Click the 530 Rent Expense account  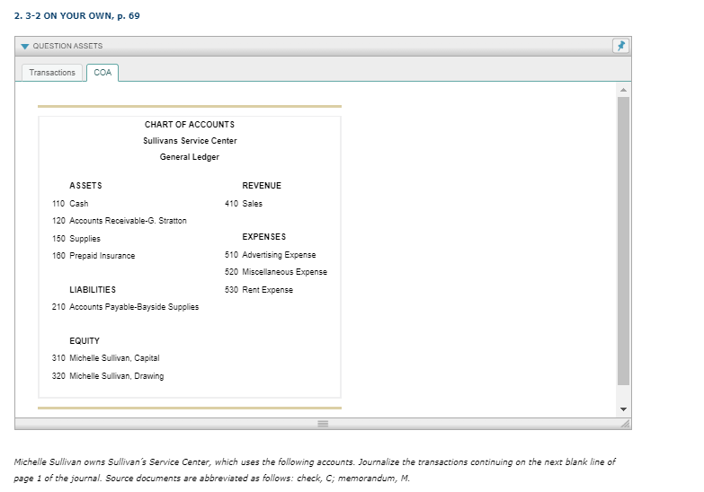259,290
